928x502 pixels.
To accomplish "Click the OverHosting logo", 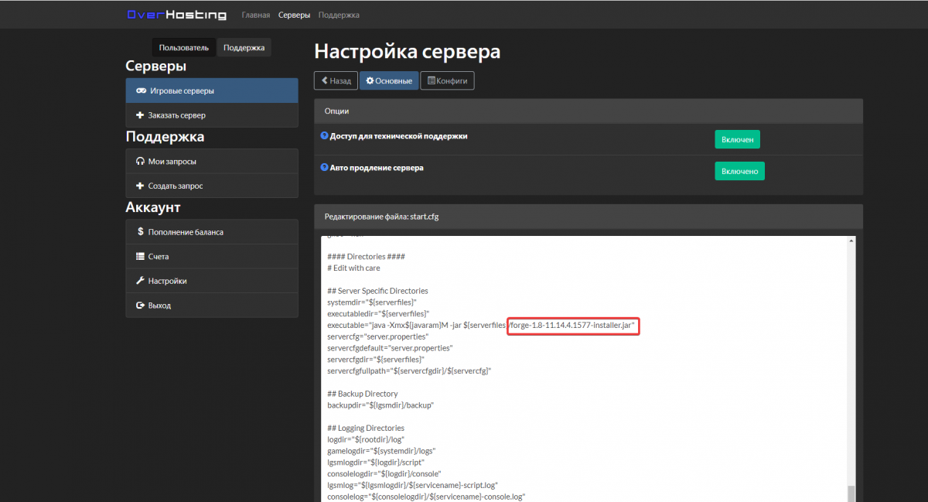I will click(177, 15).
